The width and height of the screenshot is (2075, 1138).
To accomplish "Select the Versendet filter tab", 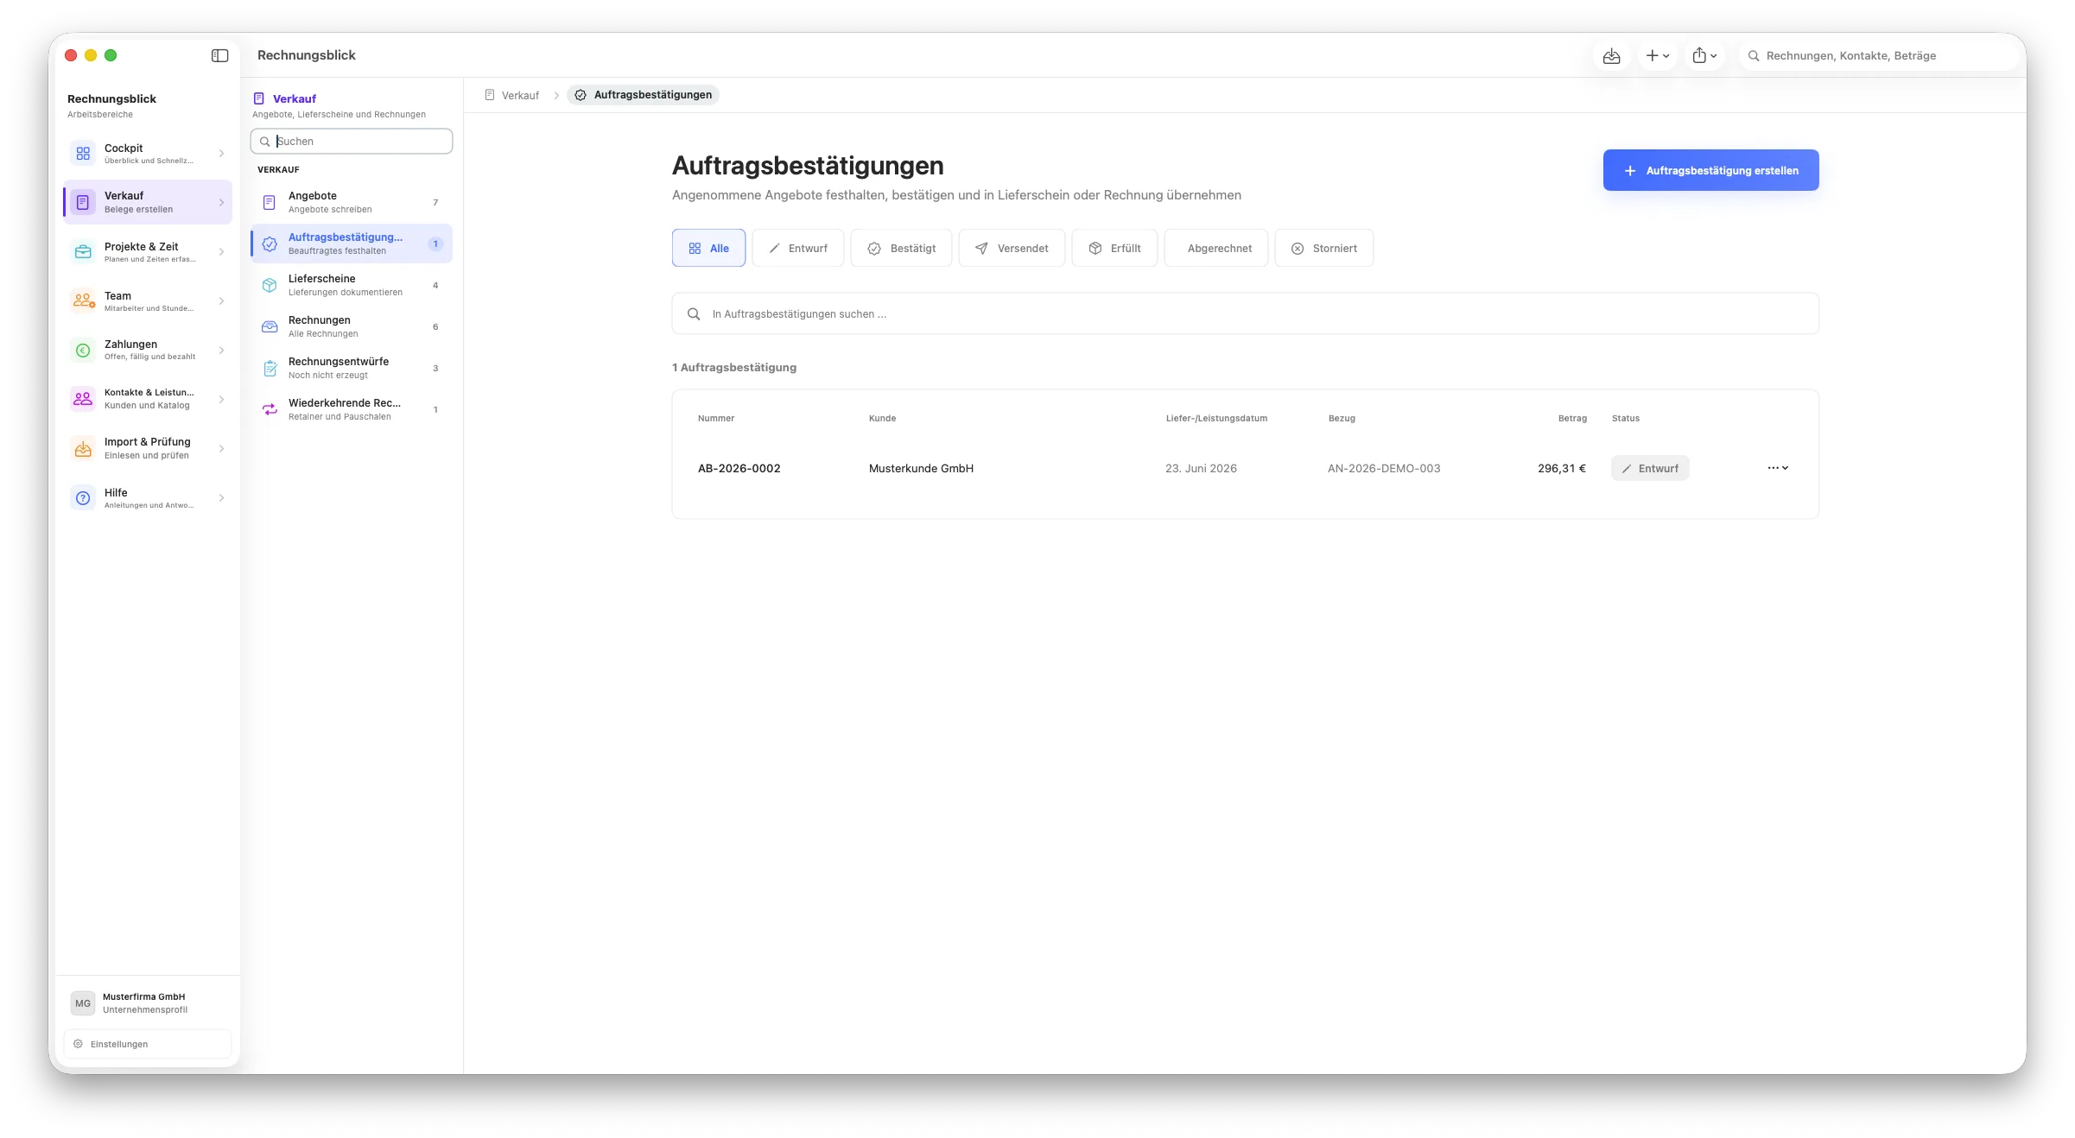I will pyautogui.click(x=1012, y=249).
